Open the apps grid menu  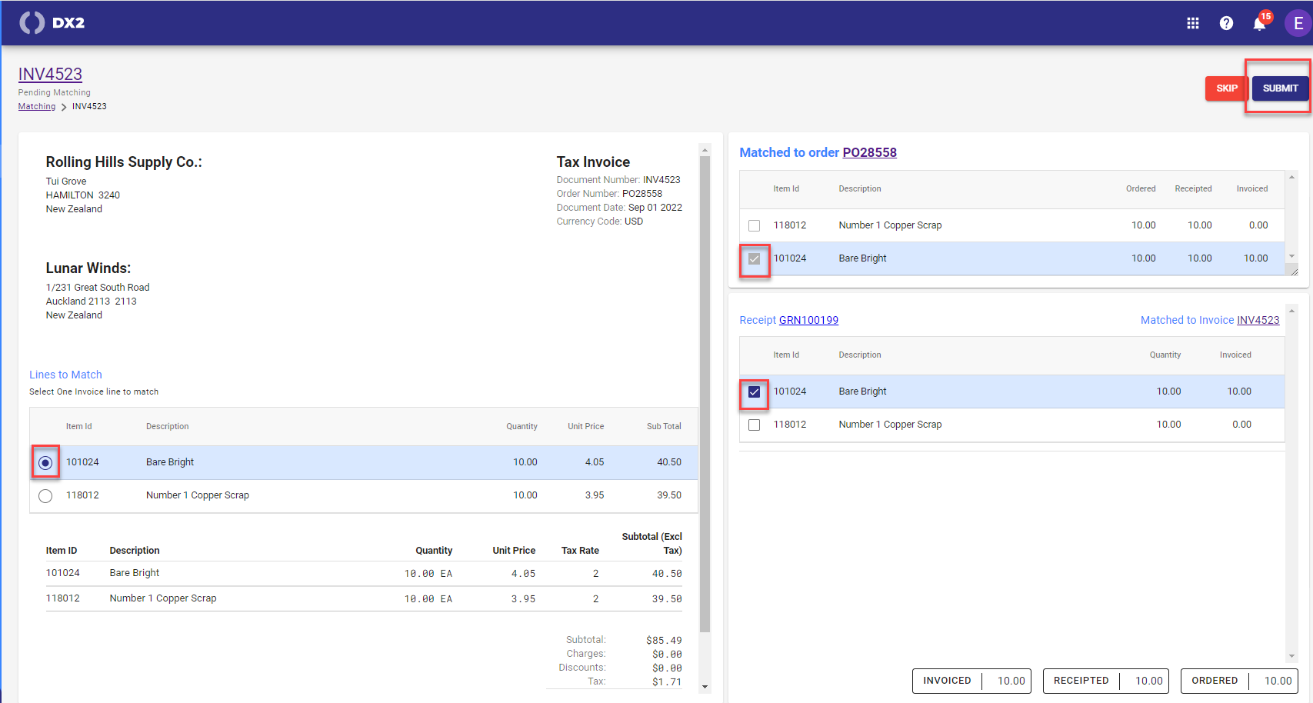[x=1192, y=23]
